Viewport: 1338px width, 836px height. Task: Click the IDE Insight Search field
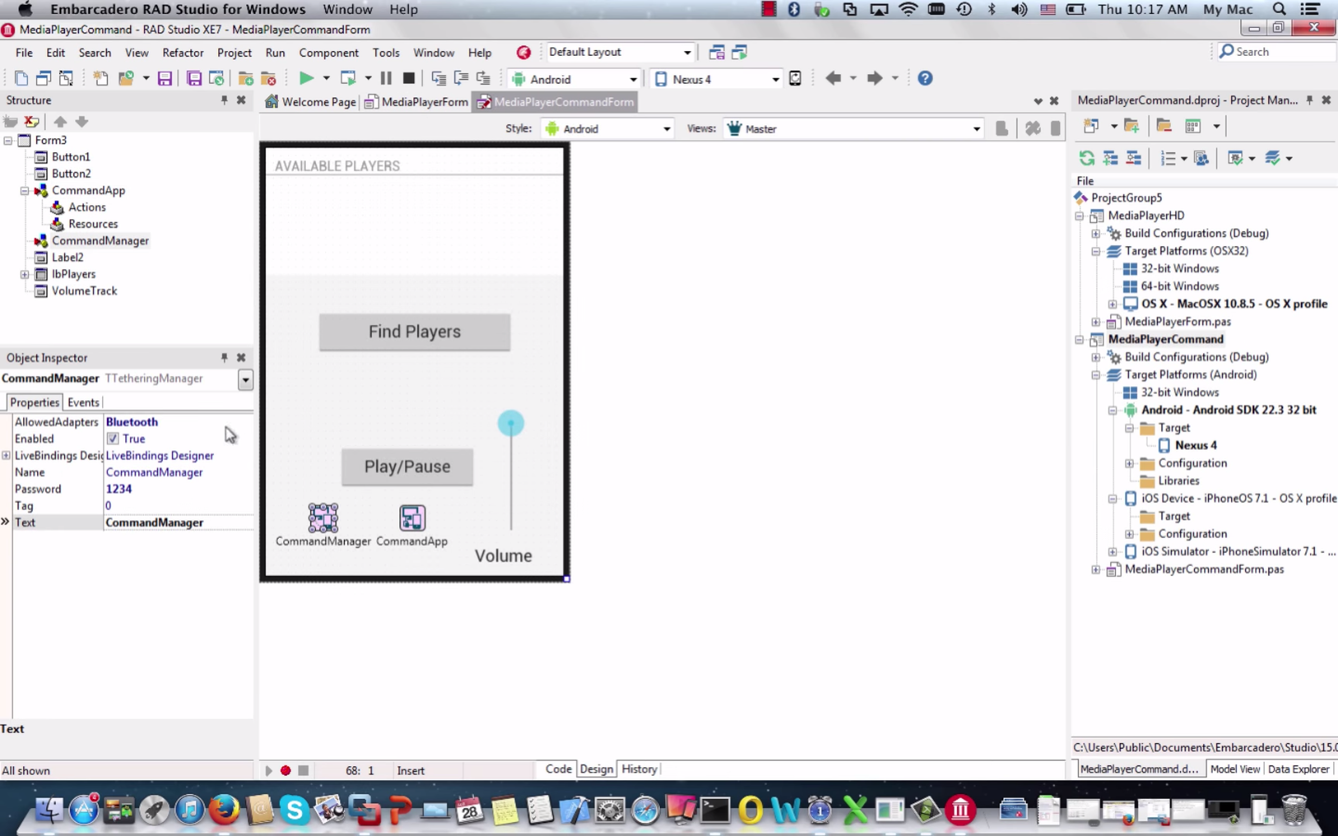[x=1277, y=52]
